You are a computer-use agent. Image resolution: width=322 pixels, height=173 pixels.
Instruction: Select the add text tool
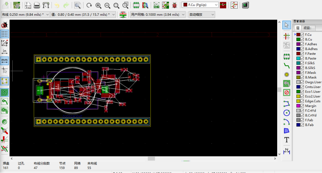point(286,140)
